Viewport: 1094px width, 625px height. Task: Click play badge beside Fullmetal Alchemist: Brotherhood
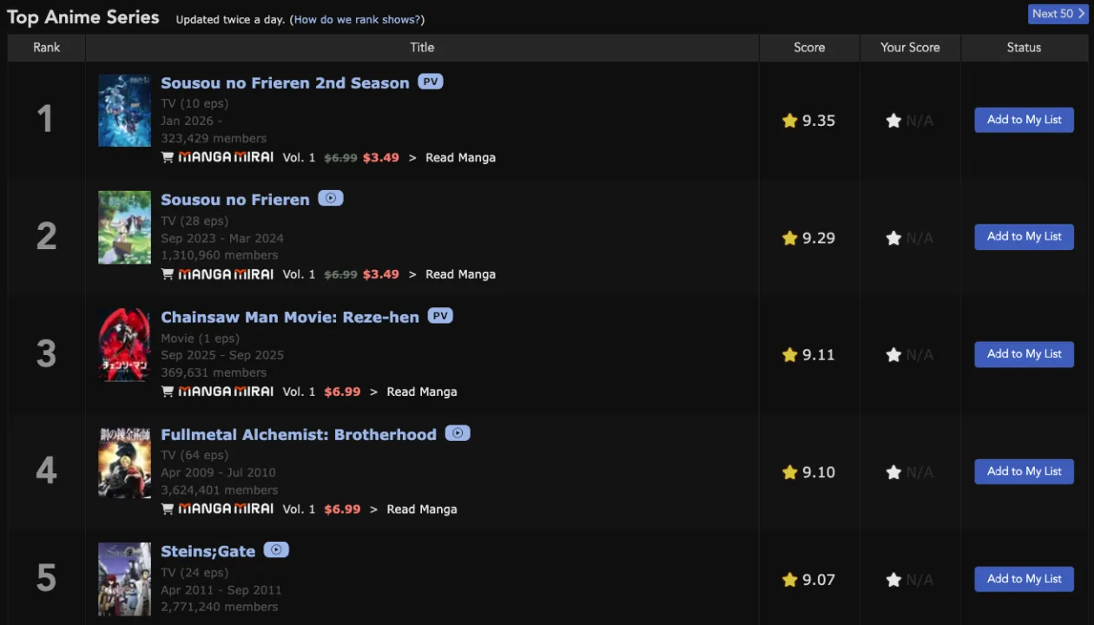click(458, 433)
